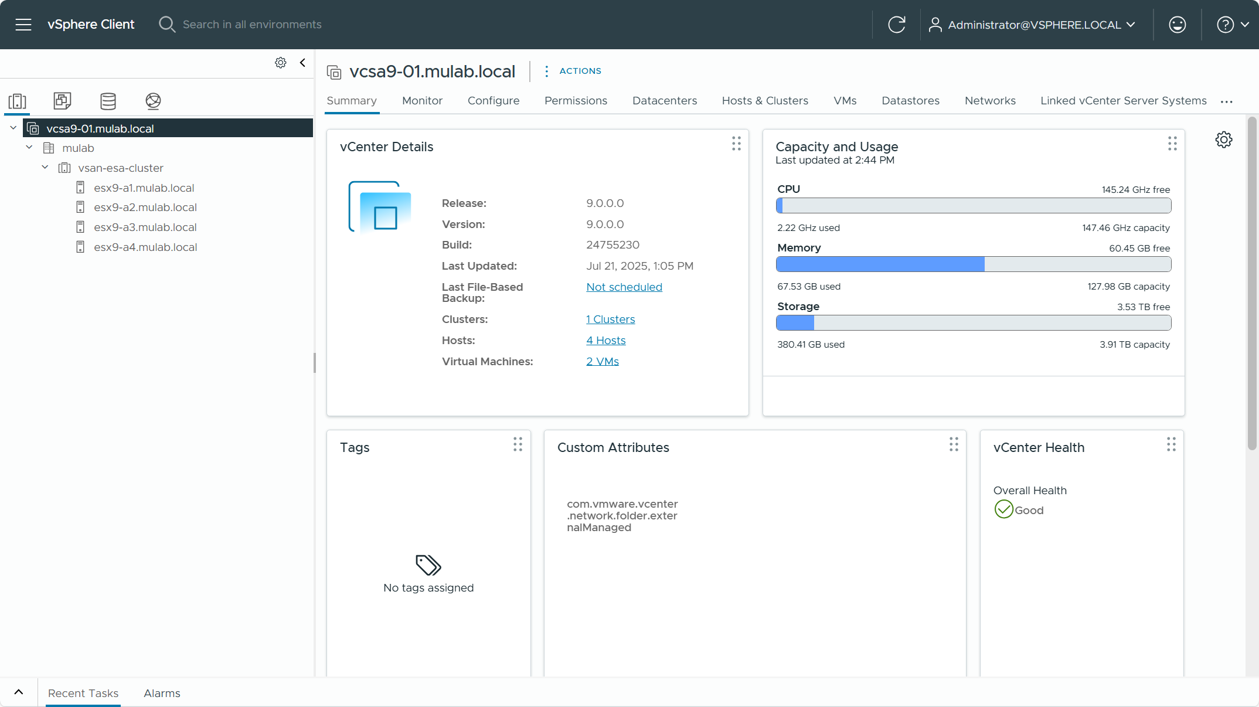Open Administrator@VSPHERE.LOCAL user dropdown

[1033, 25]
